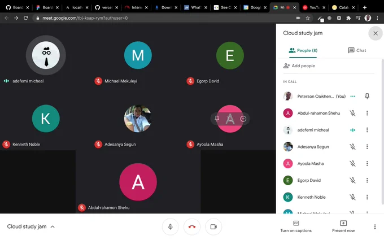384x240 pixels.
Task: Click the speaking indicator beside adefemi micheal's tile
Action: [6, 81]
